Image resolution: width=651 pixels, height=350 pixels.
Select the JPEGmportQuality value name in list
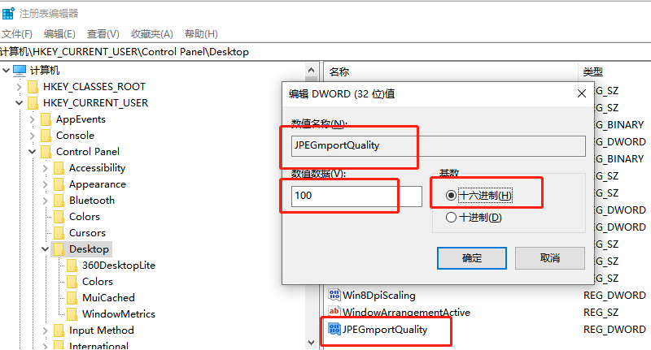coord(385,330)
